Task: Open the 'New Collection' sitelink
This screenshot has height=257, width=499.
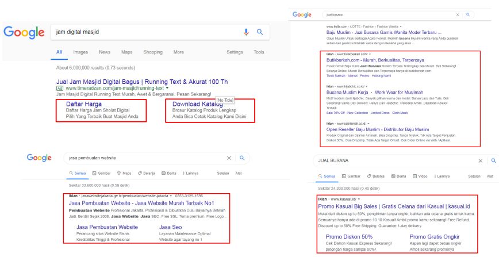Action: pyautogui.click(x=358, y=113)
